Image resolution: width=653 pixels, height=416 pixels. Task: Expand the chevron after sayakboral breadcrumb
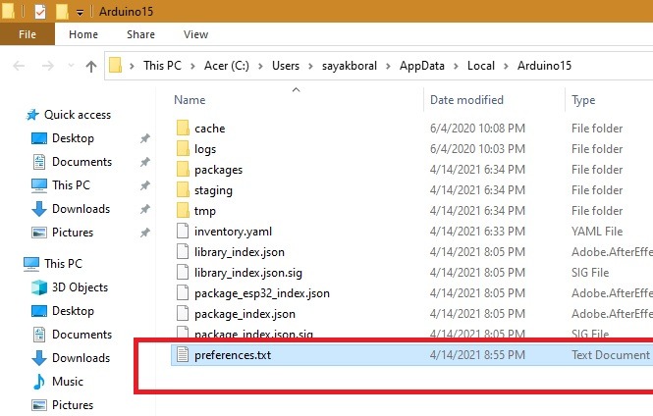pyautogui.click(x=388, y=66)
